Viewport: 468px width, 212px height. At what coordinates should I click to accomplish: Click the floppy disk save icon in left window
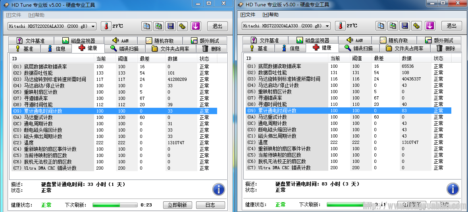tap(171, 26)
